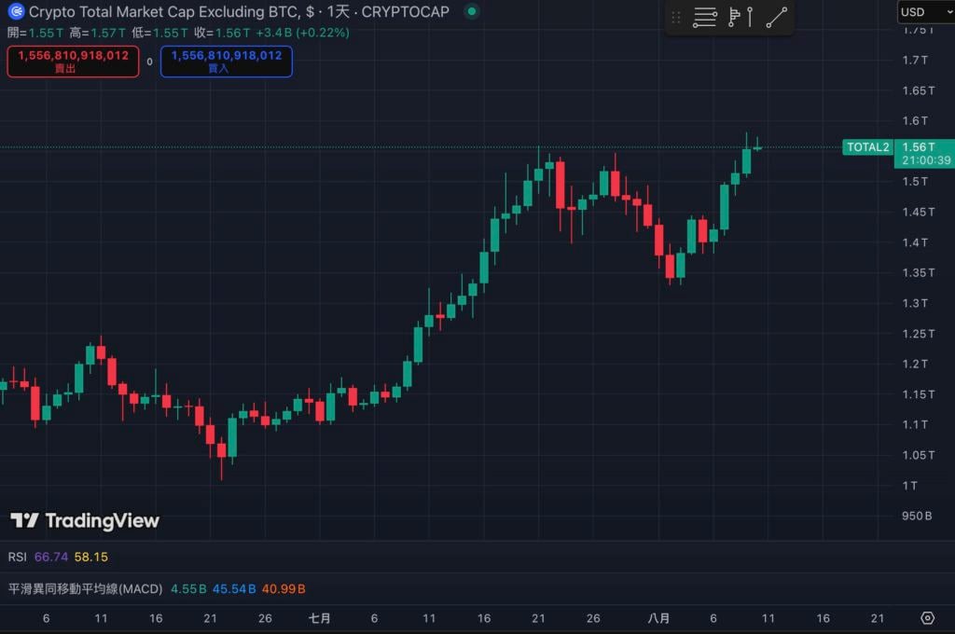Open the USD currency dropdown
Image resolution: width=955 pixels, height=634 pixels.
point(924,12)
